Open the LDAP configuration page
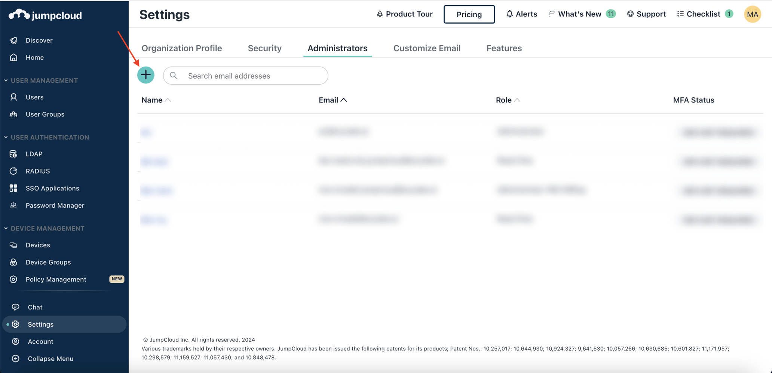 (34, 154)
